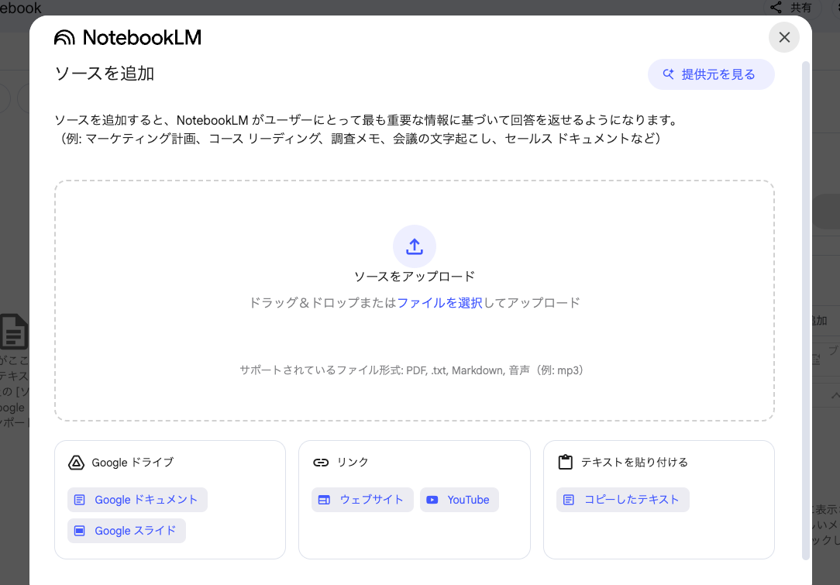Image resolution: width=840 pixels, height=585 pixels.
Task: Open the 提供元を見る button
Action: click(x=711, y=74)
